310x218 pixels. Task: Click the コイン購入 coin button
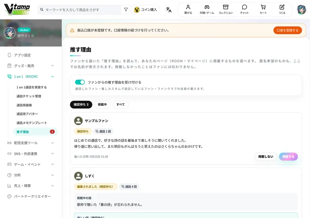pos(145,10)
